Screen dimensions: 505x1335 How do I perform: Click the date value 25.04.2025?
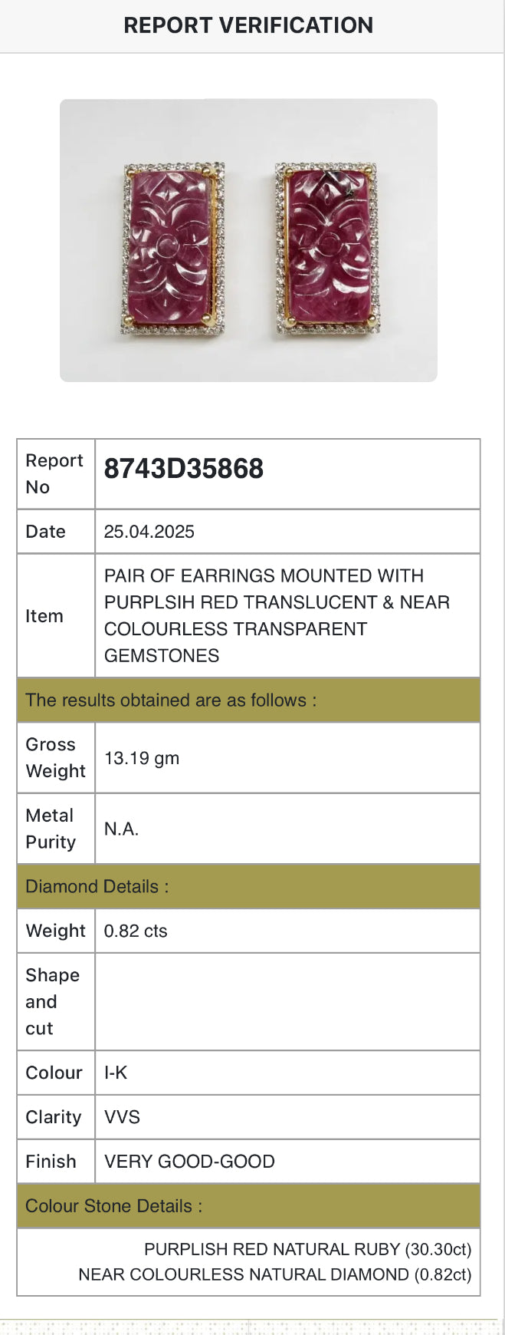click(x=149, y=532)
